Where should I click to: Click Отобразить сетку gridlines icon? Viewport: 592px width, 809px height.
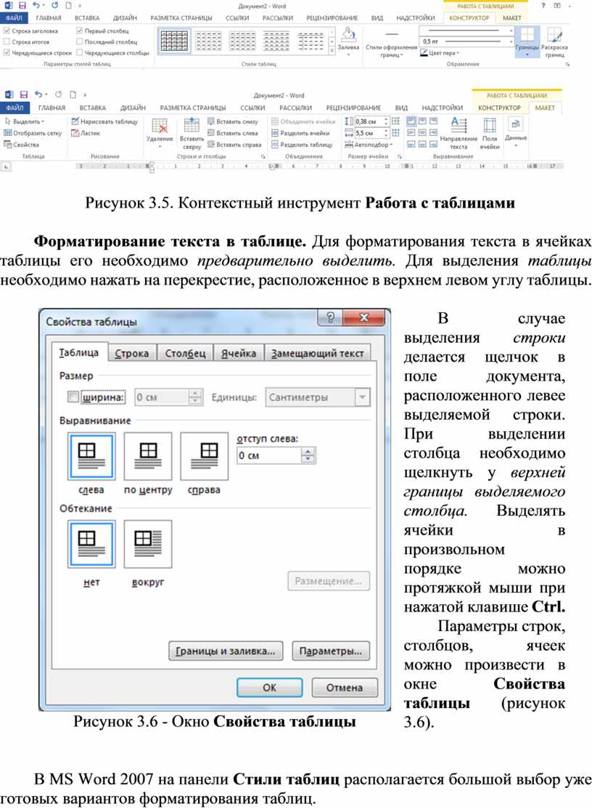(8, 133)
